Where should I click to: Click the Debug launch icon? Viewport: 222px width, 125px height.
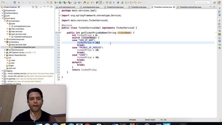click(x=55, y=2)
